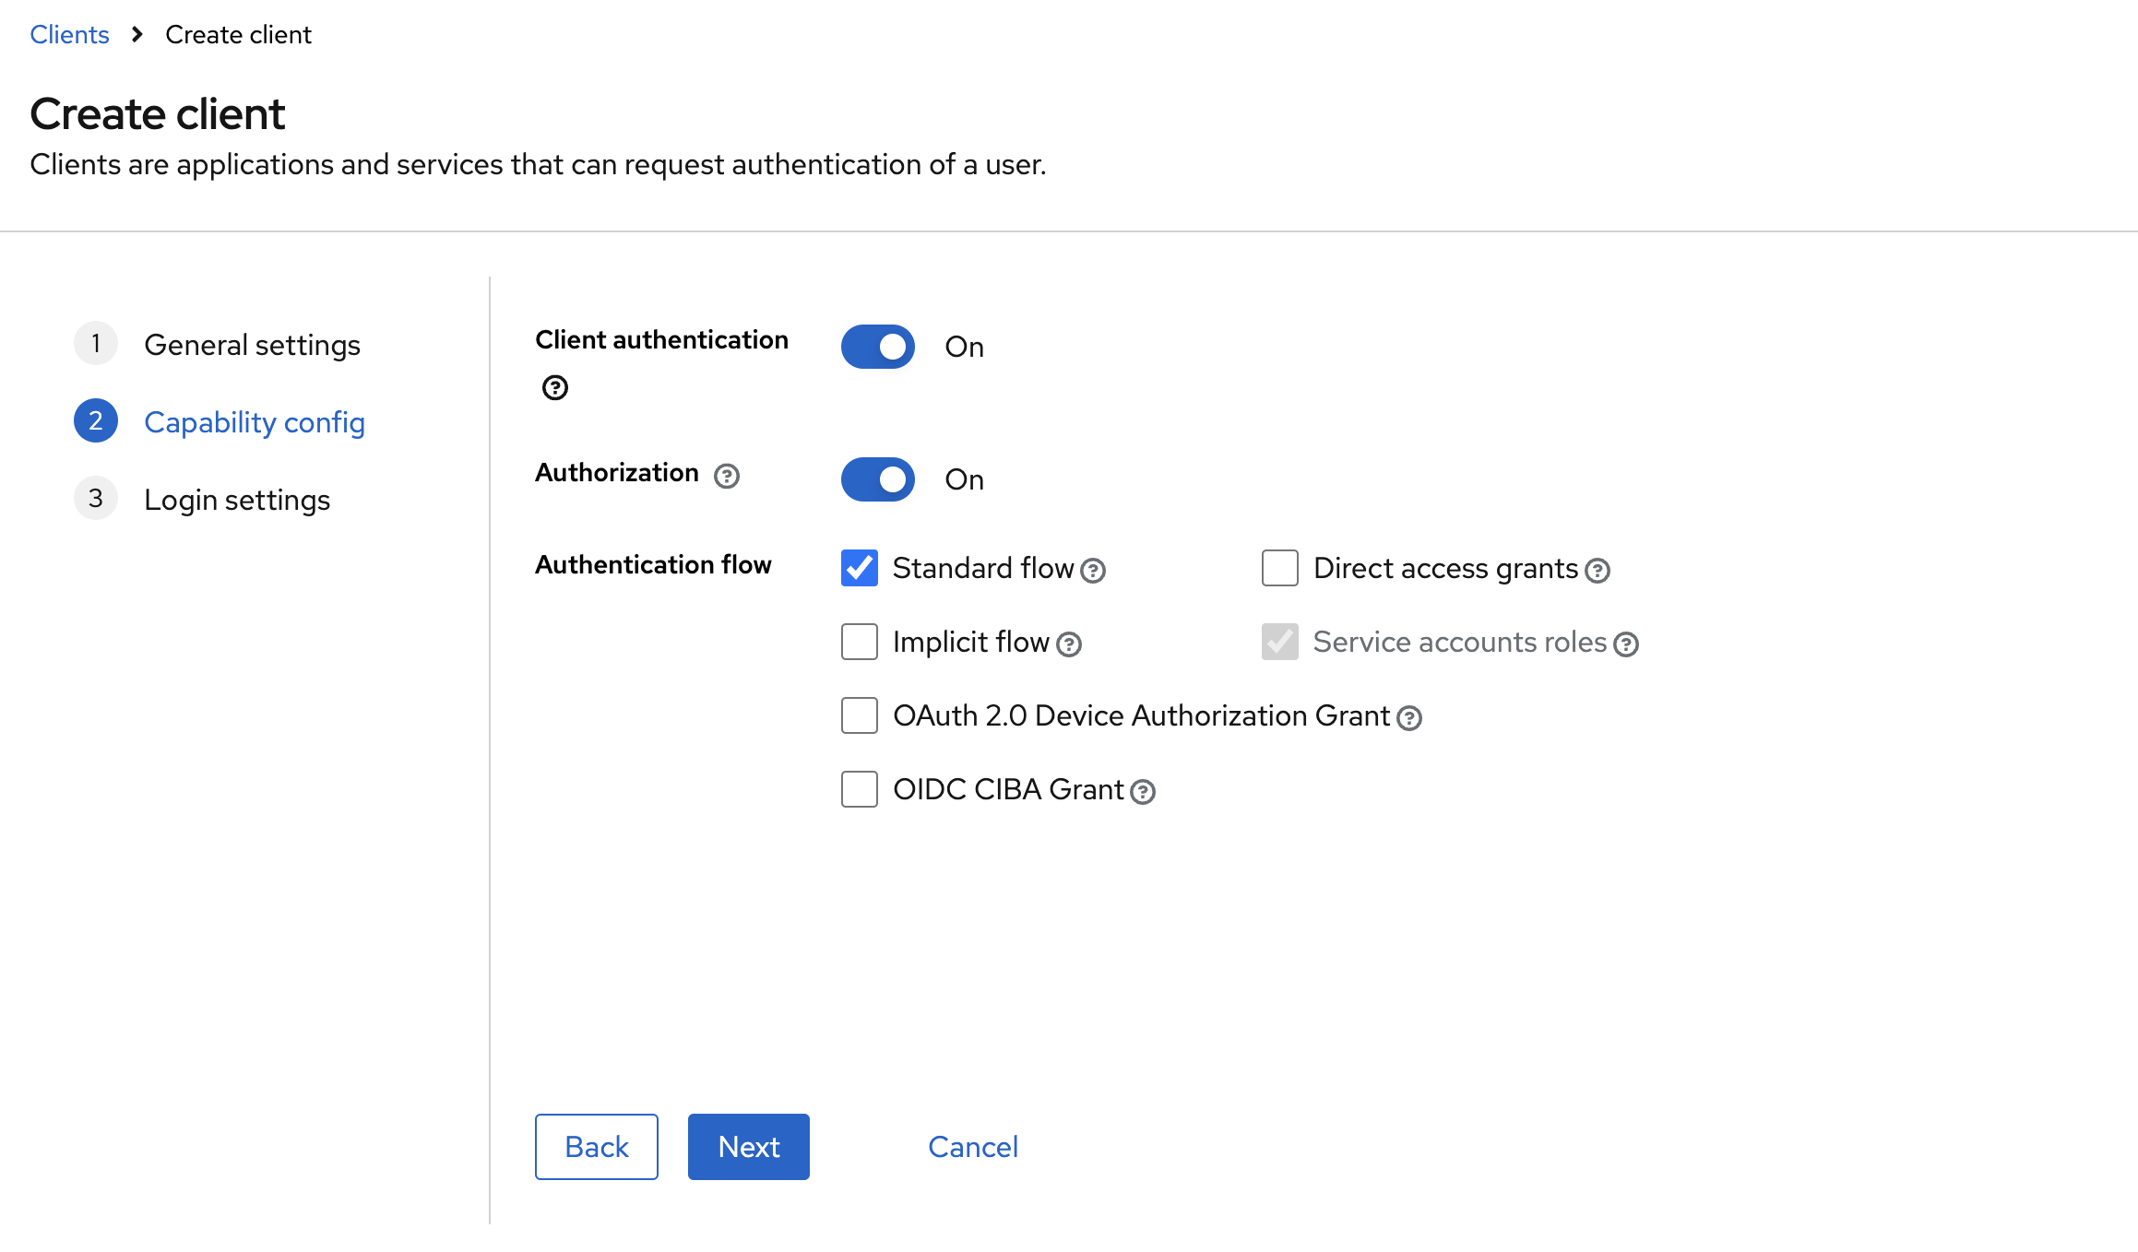This screenshot has height=1252, width=2138.
Task: Open the Clients breadcrumb link
Action: (69, 35)
